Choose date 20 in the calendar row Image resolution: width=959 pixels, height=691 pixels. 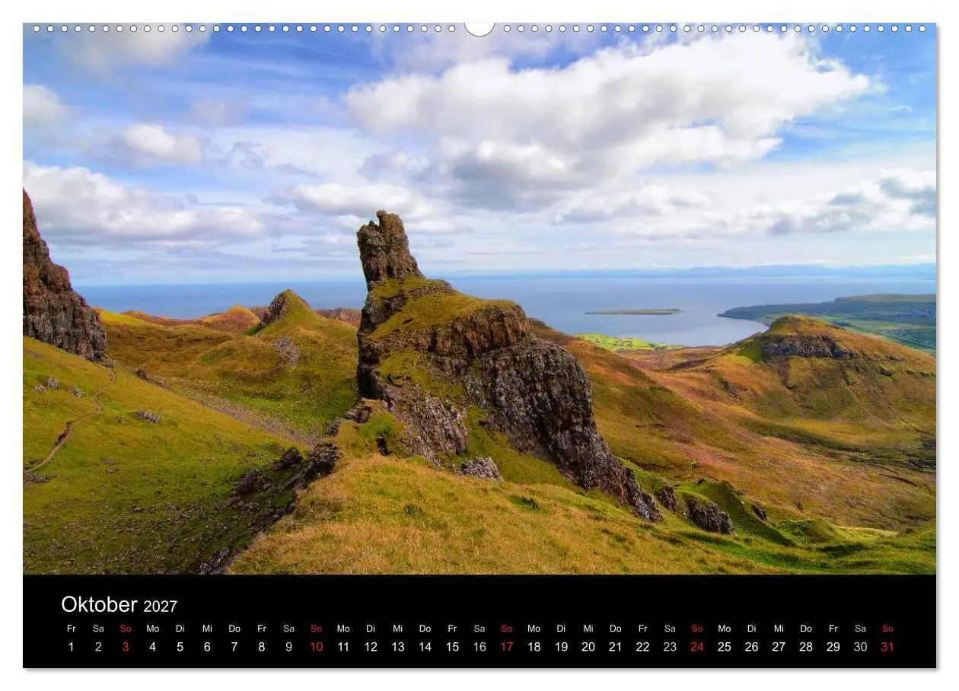point(588,647)
